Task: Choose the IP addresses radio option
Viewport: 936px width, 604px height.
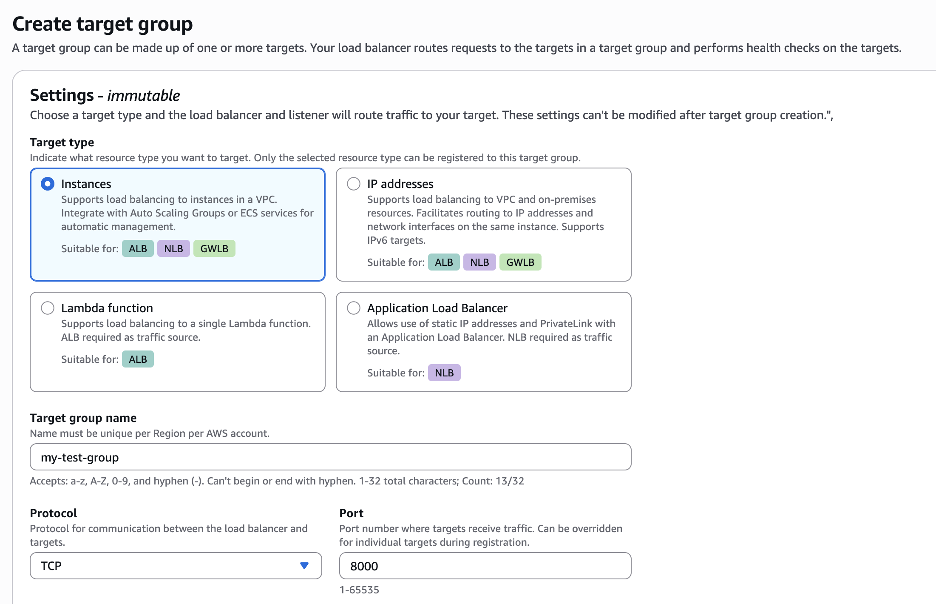Action: point(354,184)
